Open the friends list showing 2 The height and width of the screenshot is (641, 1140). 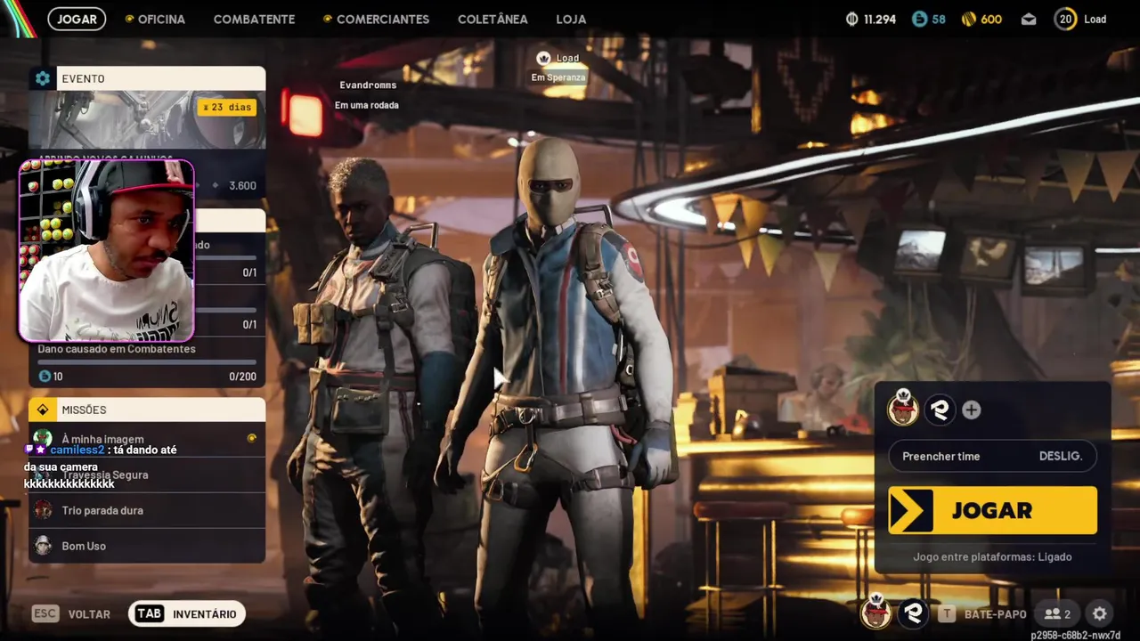coord(1057,613)
